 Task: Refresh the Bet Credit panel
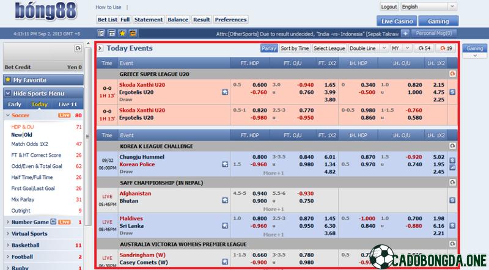pos(78,48)
